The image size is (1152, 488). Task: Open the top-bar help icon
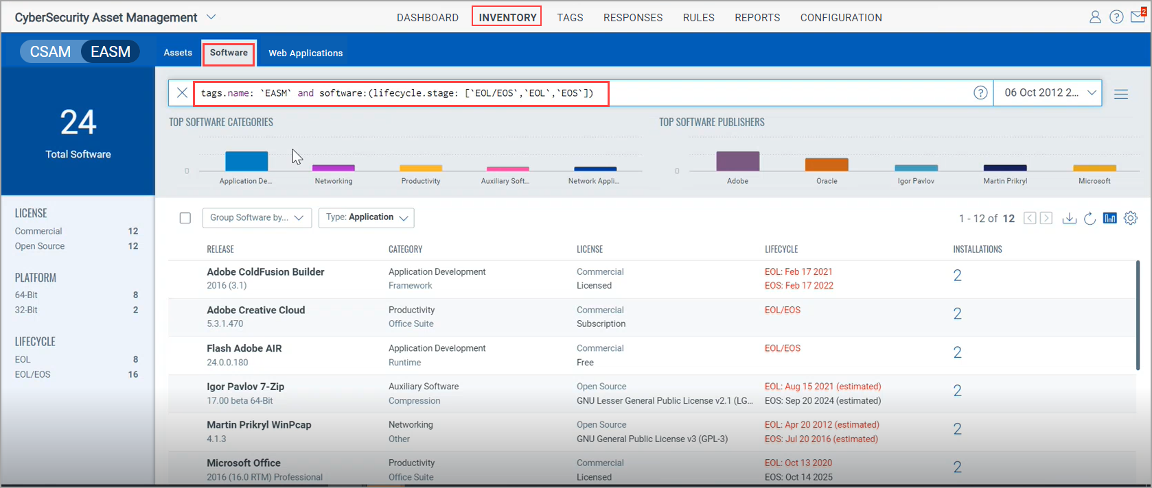pos(1116,17)
